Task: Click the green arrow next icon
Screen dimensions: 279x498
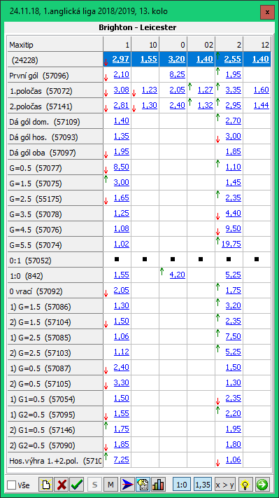Action: [262, 485]
